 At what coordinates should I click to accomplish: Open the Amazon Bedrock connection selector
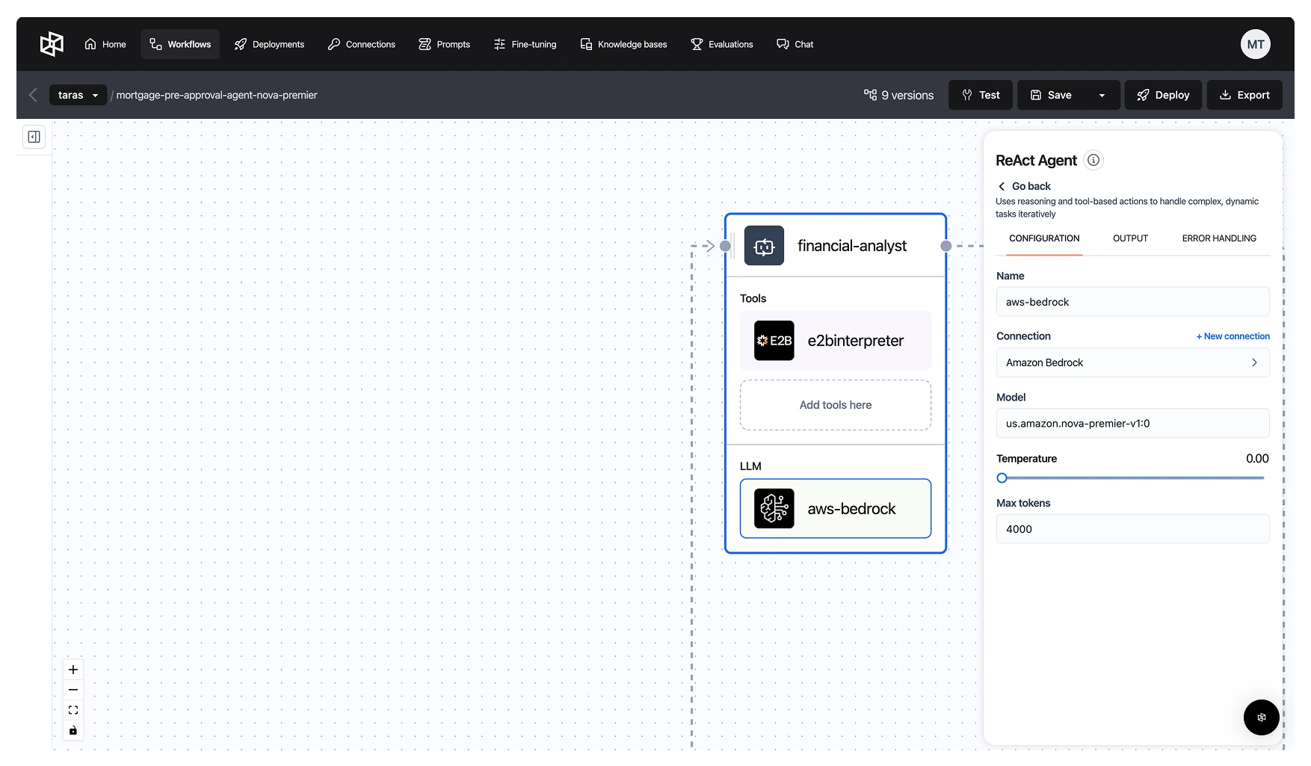point(1132,362)
